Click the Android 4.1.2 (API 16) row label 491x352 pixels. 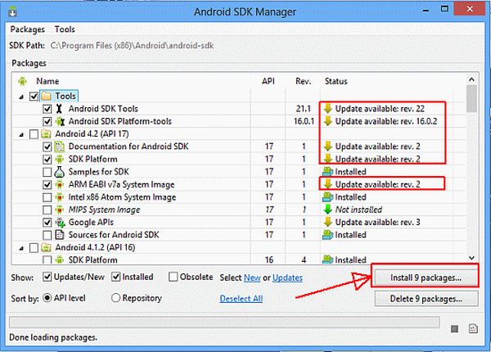(x=95, y=247)
